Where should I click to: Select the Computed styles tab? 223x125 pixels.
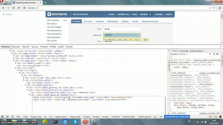tap(184, 51)
